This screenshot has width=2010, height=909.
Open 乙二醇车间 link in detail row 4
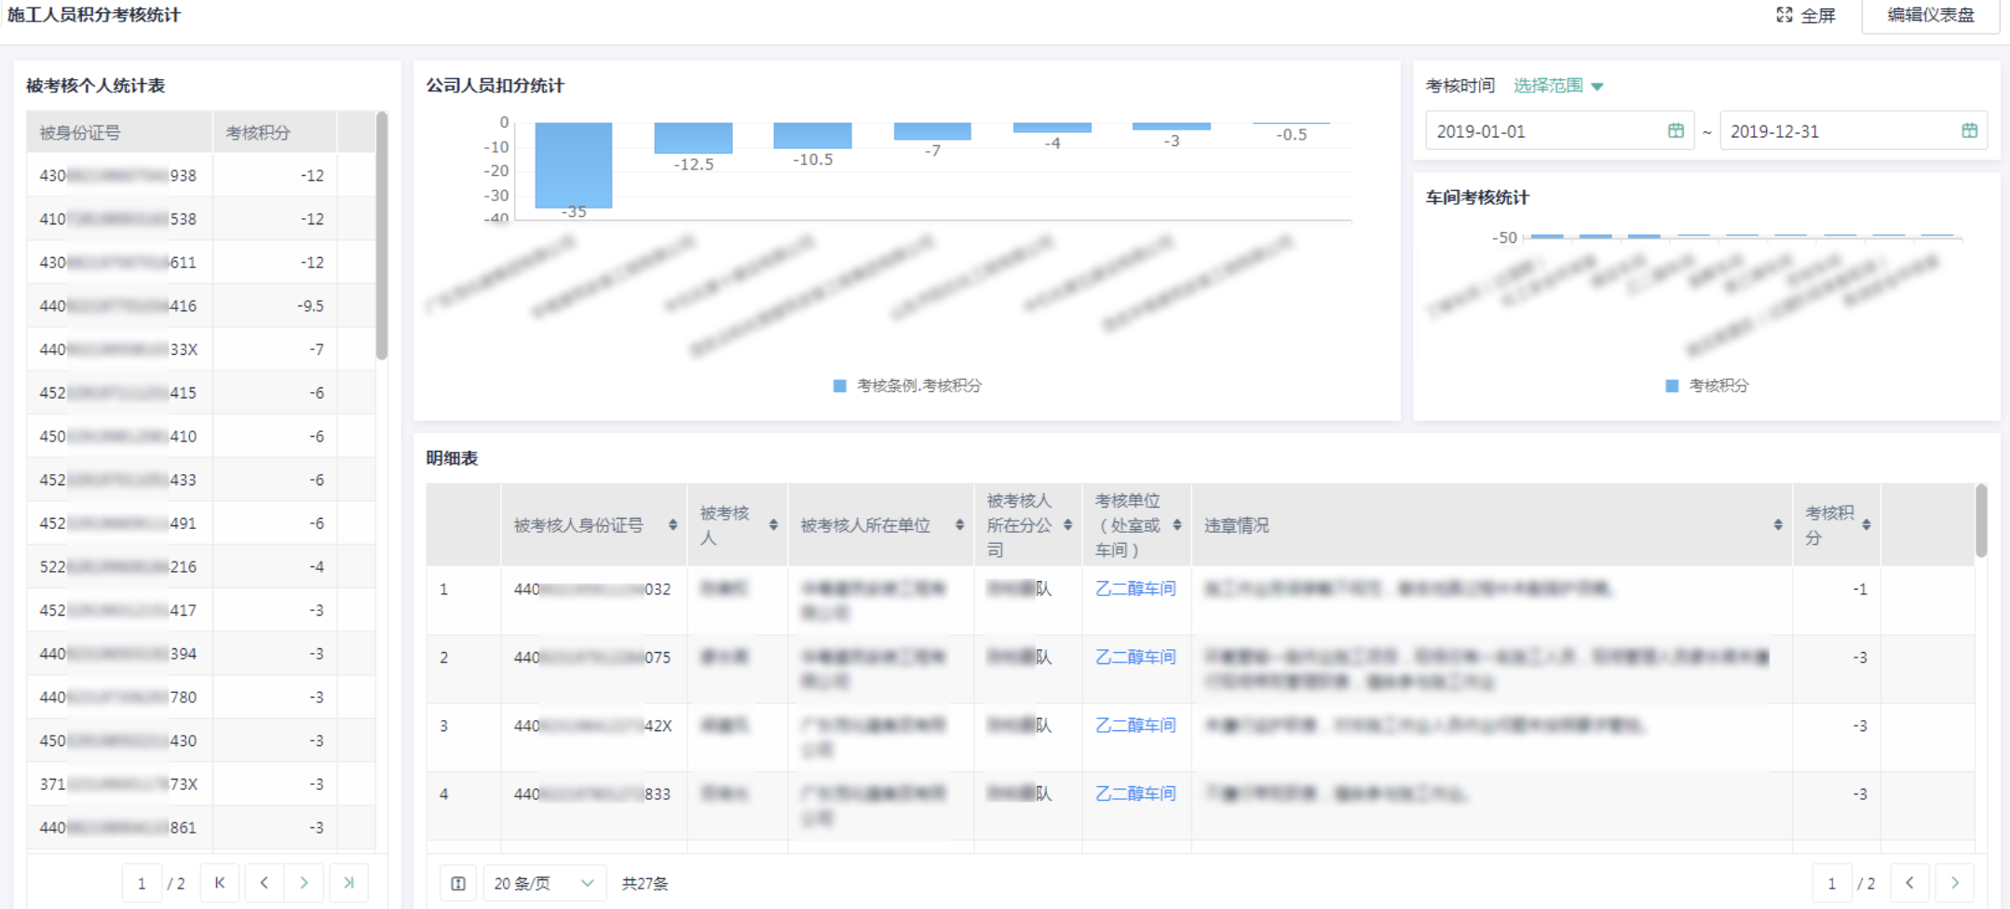(1135, 794)
